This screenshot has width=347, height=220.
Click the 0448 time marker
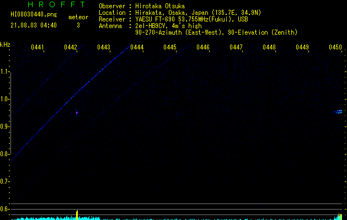[269, 47]
